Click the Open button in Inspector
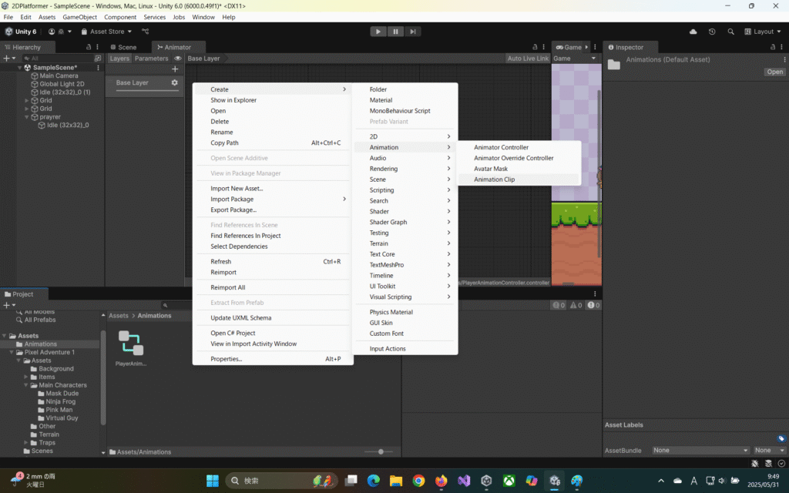The width and height of the screenshot is (789, 493). 774,72
